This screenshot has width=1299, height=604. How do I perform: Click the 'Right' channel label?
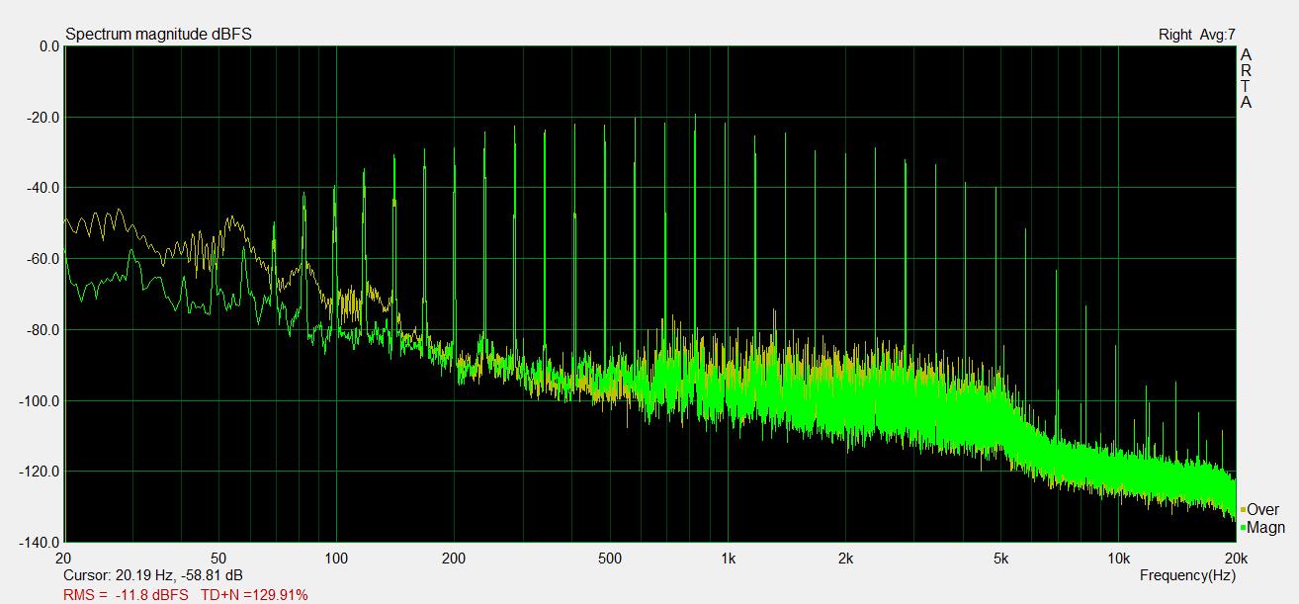1175,35
